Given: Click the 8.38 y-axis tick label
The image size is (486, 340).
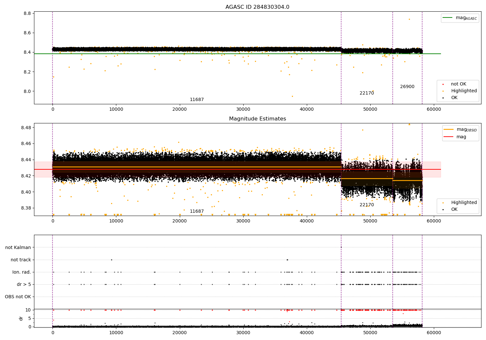Looking at the screenshot, I should 26,208.
